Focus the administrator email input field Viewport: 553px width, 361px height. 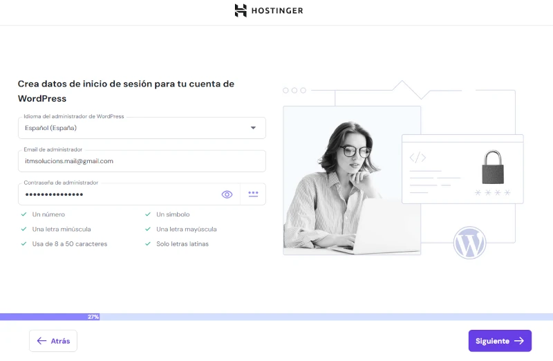142,161
